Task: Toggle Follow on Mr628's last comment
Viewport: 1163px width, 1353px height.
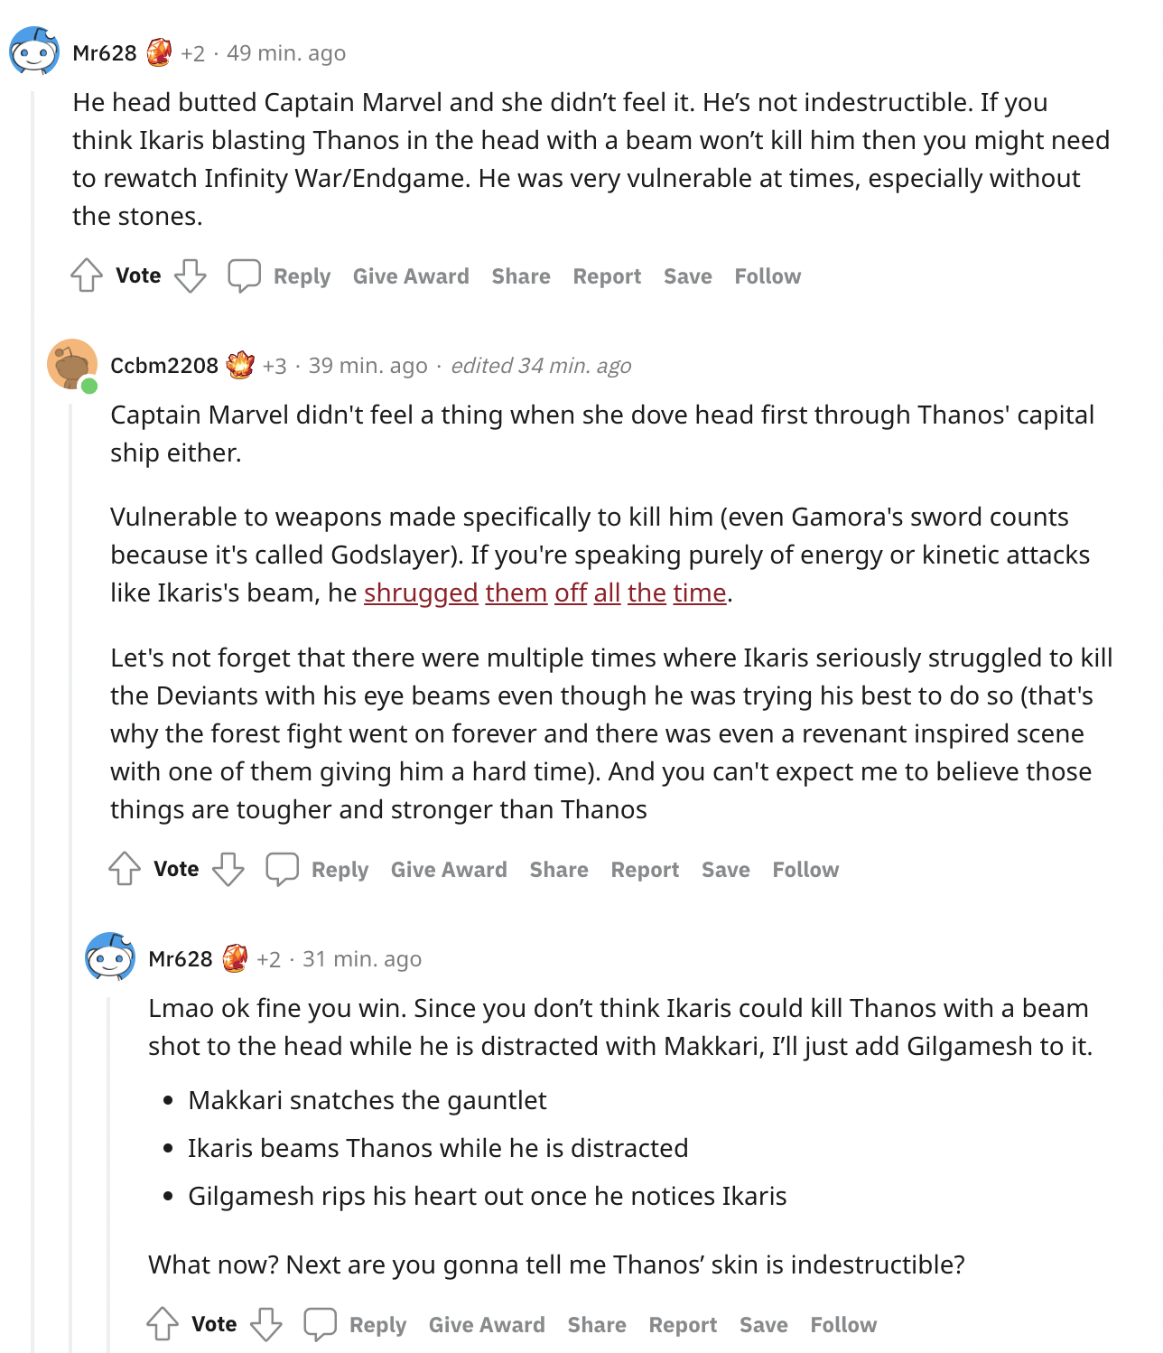Action: [x=843, y=1325]
